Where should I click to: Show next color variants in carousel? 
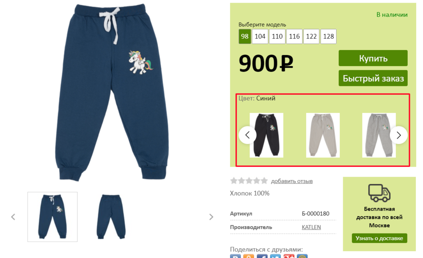coord(398,135)
